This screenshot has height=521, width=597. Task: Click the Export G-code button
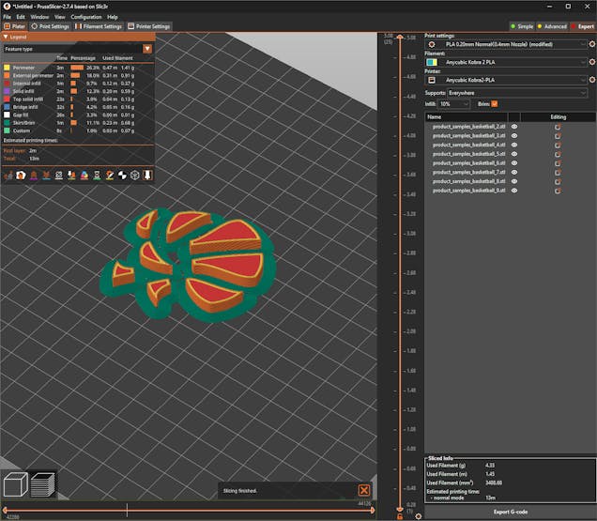(510, 512)
